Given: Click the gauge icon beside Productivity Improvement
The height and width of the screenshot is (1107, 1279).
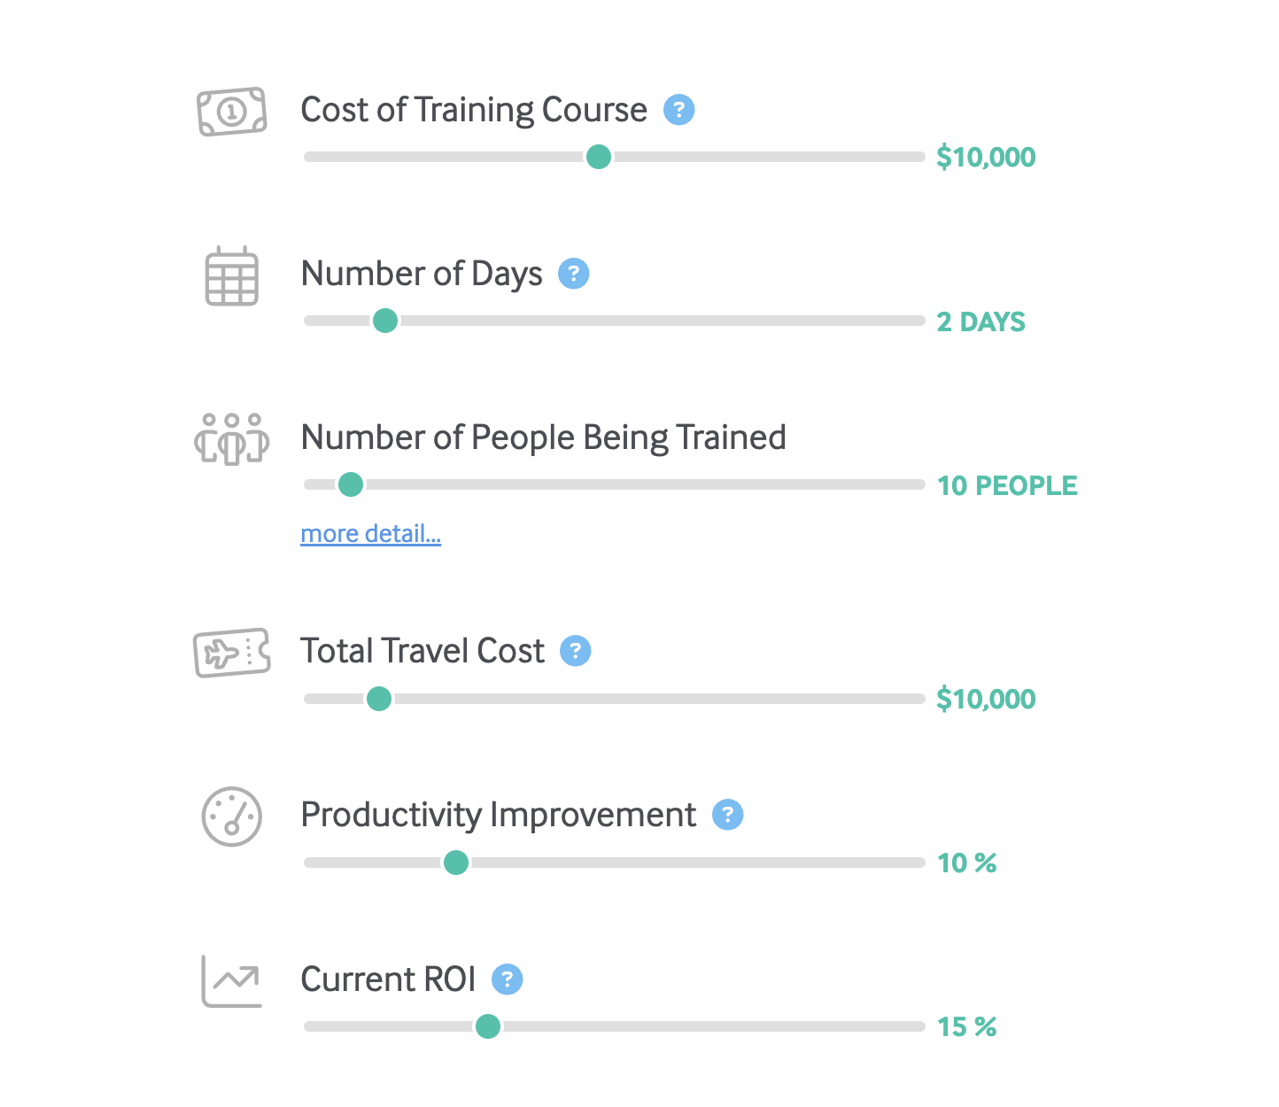Looking at the screenshot, I should click(231, 817).
